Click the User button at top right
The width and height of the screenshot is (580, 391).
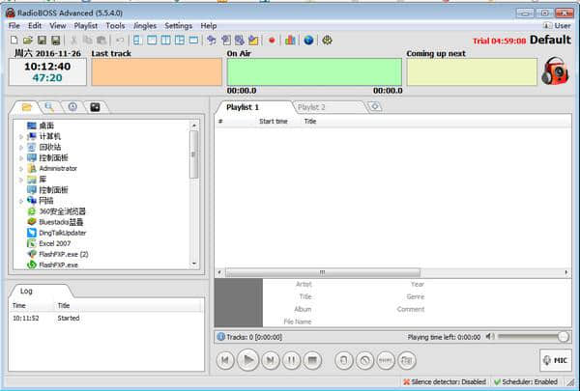(557, 25)
